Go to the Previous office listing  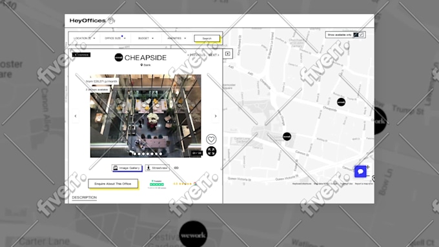coord(196,55)
